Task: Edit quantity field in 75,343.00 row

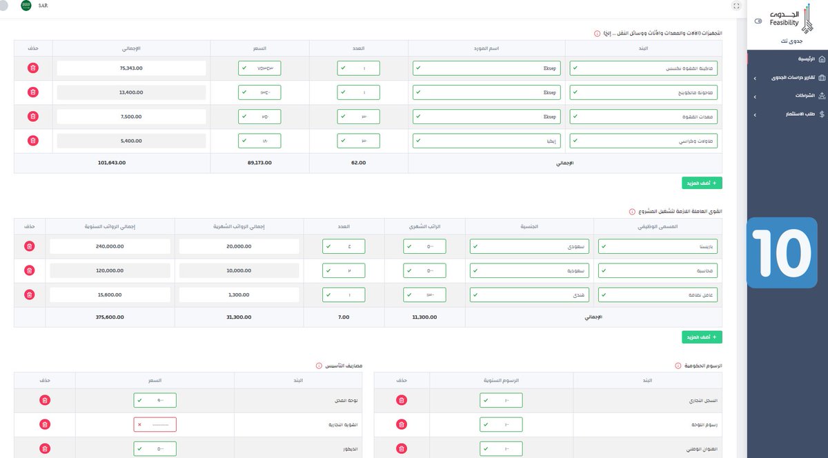Action: pyautogui.click(x=359, y=68)
